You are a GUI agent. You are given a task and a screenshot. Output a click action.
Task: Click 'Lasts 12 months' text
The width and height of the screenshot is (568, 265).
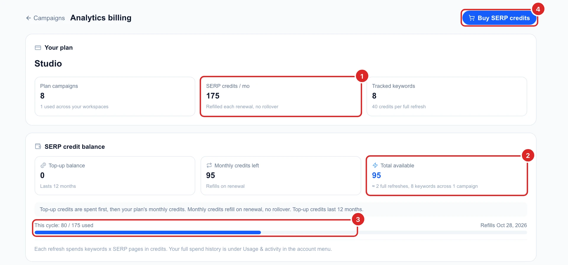58,186
